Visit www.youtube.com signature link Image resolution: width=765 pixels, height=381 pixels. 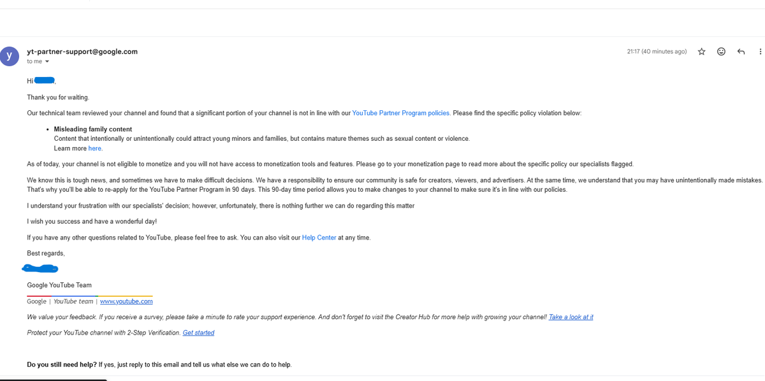coord(126,301)
